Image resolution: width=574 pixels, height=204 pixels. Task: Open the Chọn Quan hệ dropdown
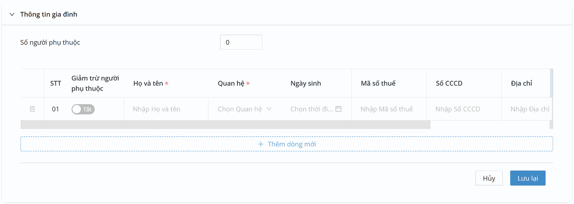coord(240,109)
